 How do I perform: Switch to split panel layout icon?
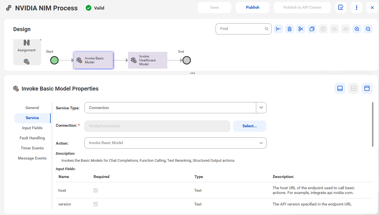click(353, 88)
